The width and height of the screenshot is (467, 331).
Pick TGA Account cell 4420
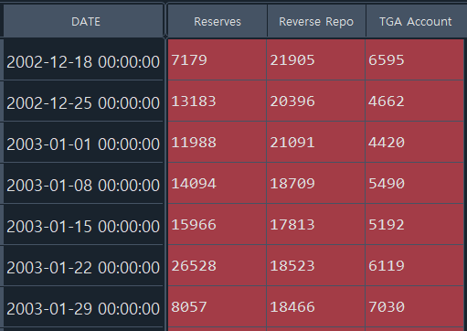tap(415, 142)
